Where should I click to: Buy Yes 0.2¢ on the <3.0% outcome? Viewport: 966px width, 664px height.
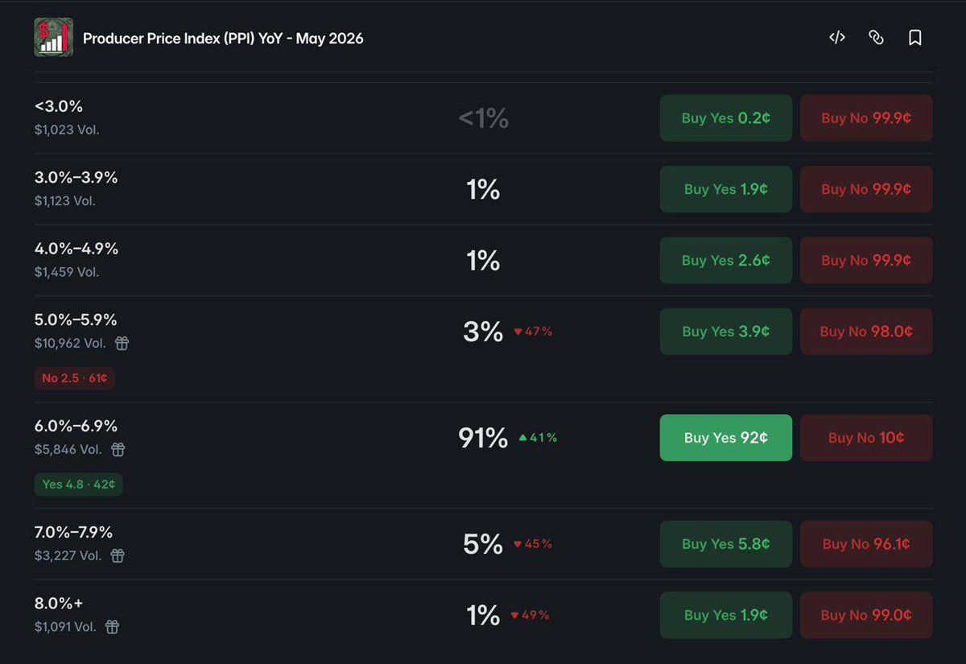tap(726, 118)
